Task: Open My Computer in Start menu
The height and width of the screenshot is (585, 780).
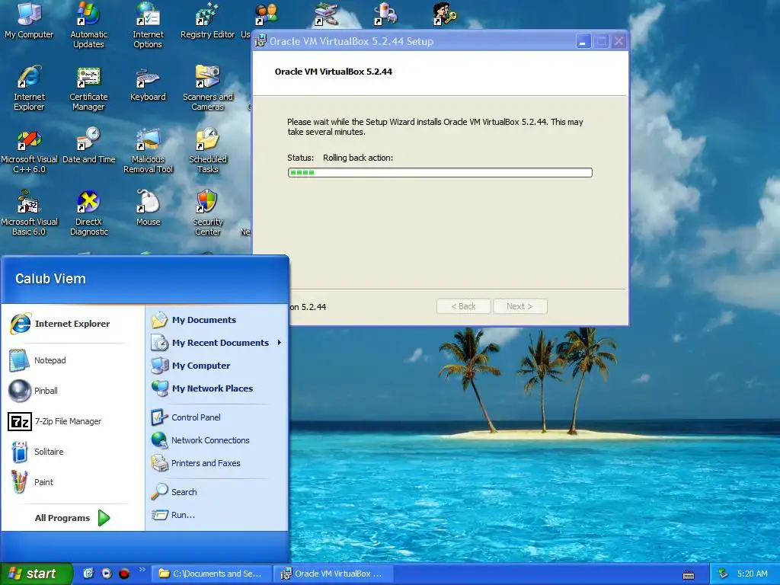Action: pos(216,366)
